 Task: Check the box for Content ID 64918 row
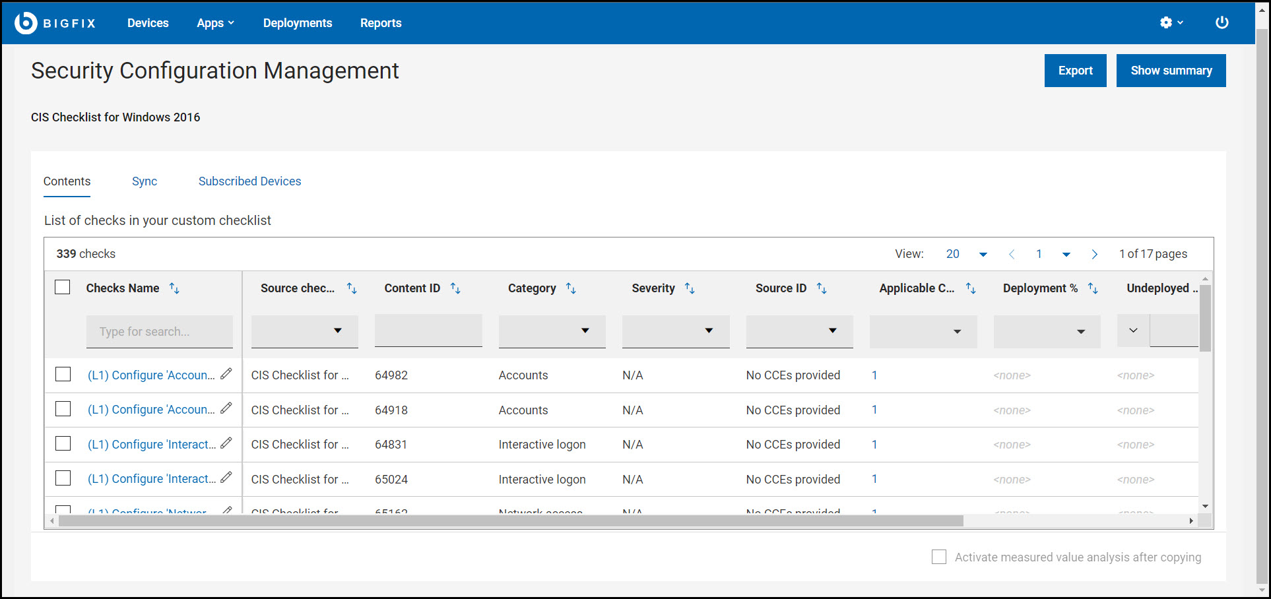coord(63,409)
